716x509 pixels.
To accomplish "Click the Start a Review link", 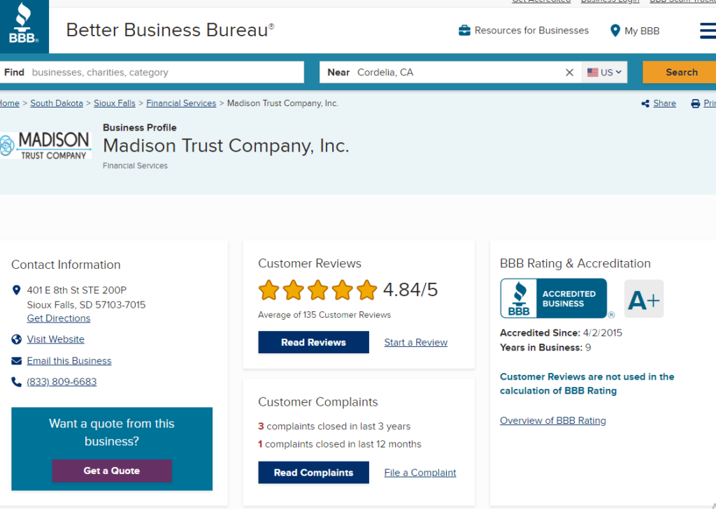I will [415, 343].
